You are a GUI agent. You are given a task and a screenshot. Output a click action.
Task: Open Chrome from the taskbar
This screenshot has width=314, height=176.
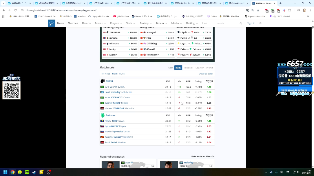(13, 172)
